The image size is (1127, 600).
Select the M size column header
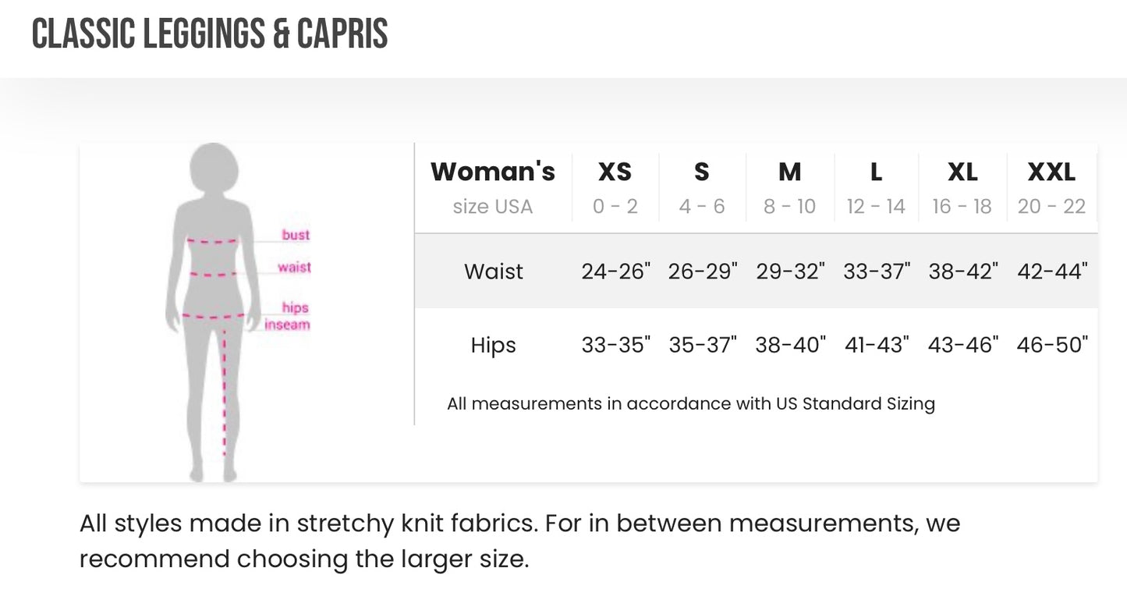(789, 172)
